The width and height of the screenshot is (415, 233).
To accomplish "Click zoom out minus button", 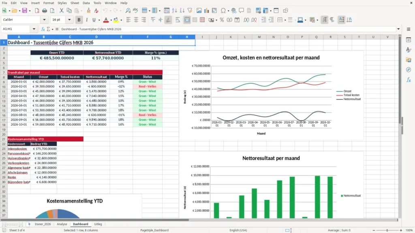I will 374,230.
